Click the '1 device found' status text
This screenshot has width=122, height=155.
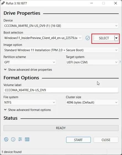(x=12, y=152)
